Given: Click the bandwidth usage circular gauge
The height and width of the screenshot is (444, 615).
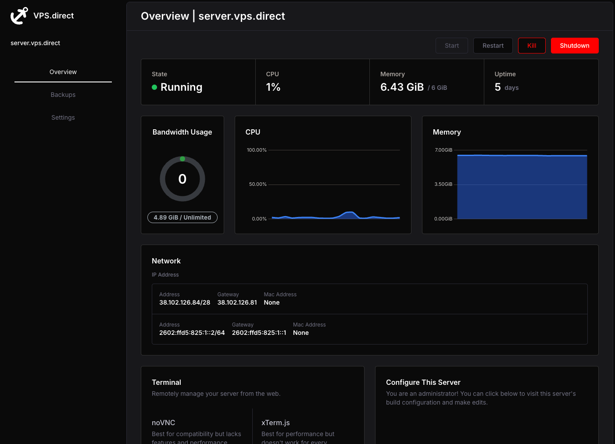Looking at the screenshot, I should point(182,179).
